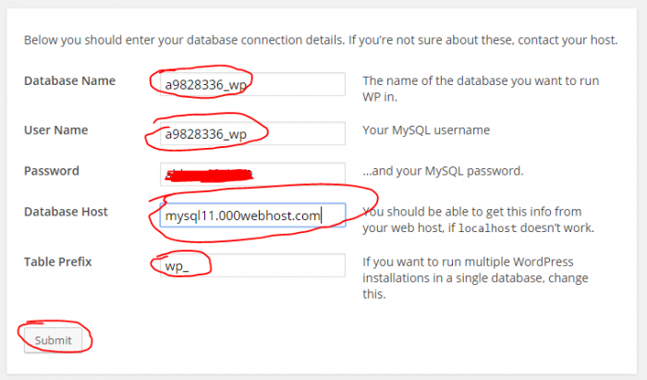Click the Database Name input field

tap(248, 84)
